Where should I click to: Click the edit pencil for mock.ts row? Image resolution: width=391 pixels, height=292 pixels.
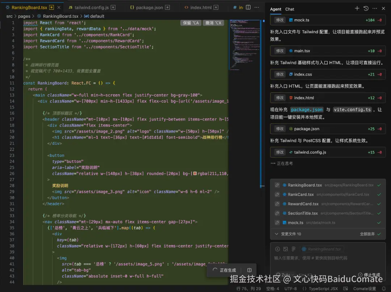click(x=277, y=223)
